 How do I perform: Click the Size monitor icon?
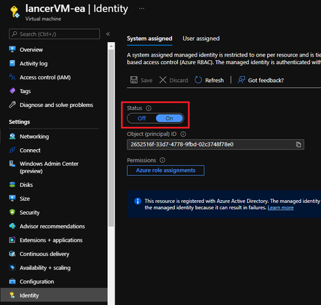[x=12, y=198]
